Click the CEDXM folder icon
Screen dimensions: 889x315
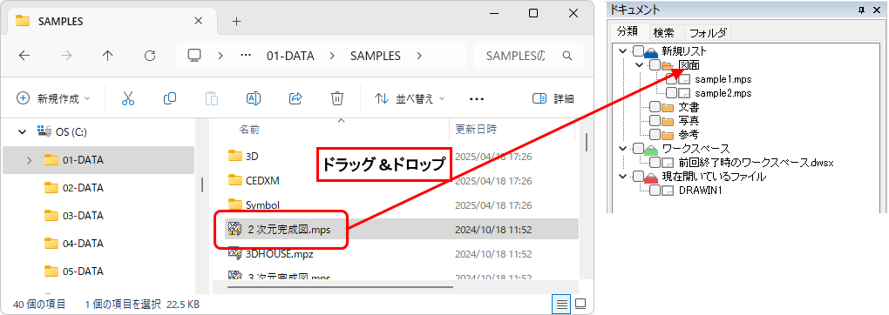(235, 180)
